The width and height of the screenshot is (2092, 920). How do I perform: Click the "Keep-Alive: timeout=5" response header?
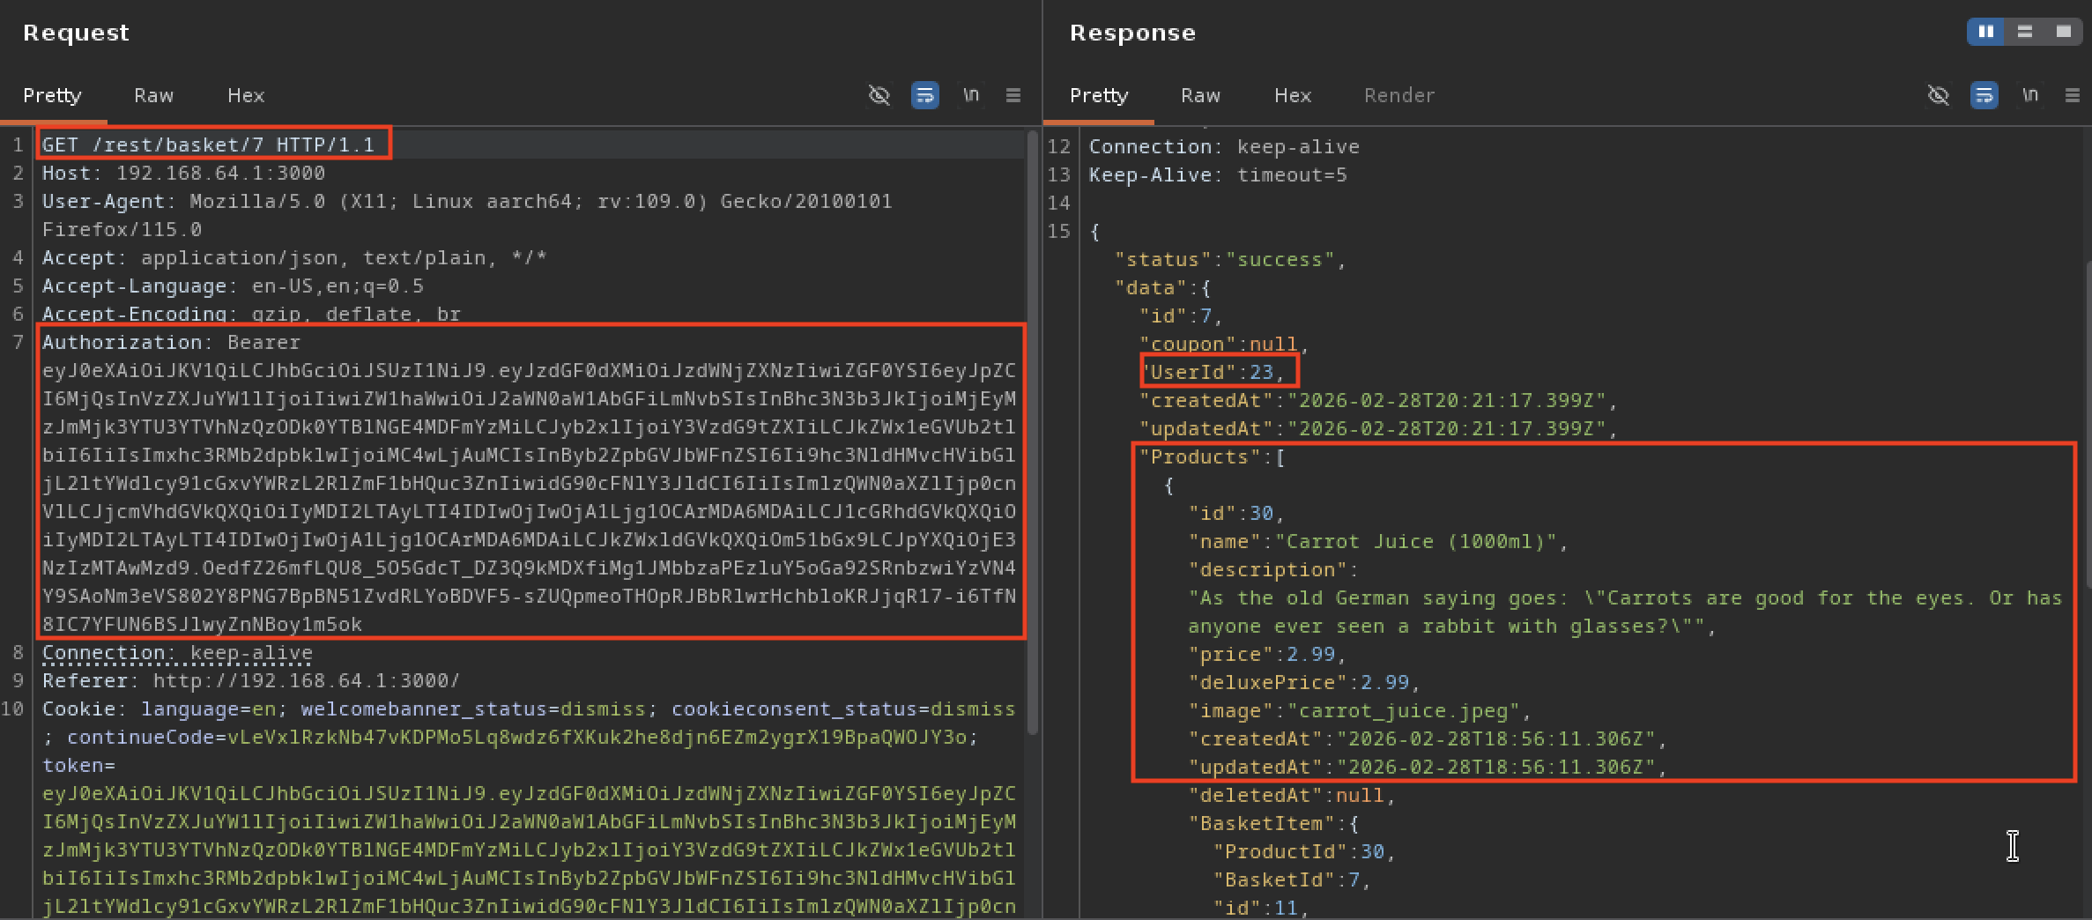[1218, 174]
